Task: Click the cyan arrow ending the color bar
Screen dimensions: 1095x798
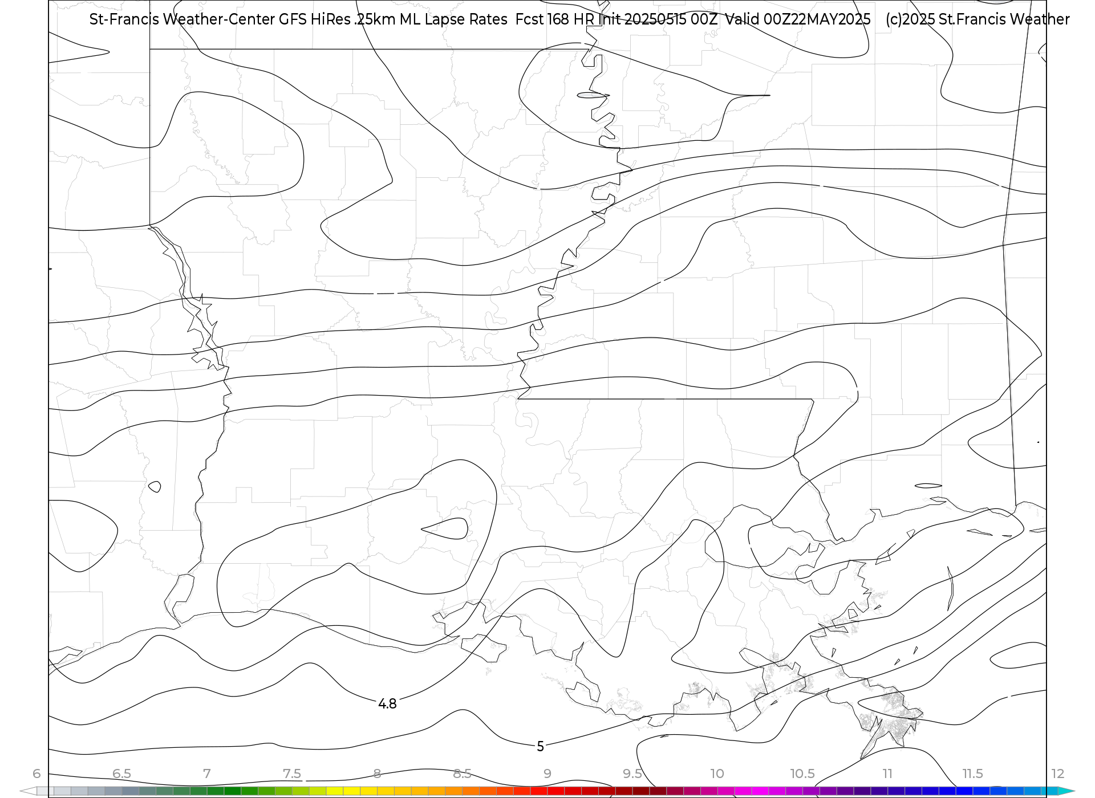Action: click(1066, 791)
